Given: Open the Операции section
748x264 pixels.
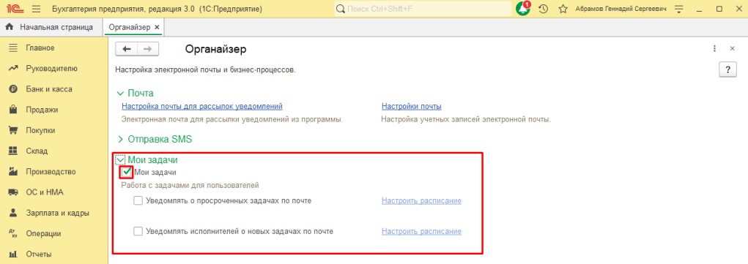Looking at the screenshot, I should click(43, 233).
